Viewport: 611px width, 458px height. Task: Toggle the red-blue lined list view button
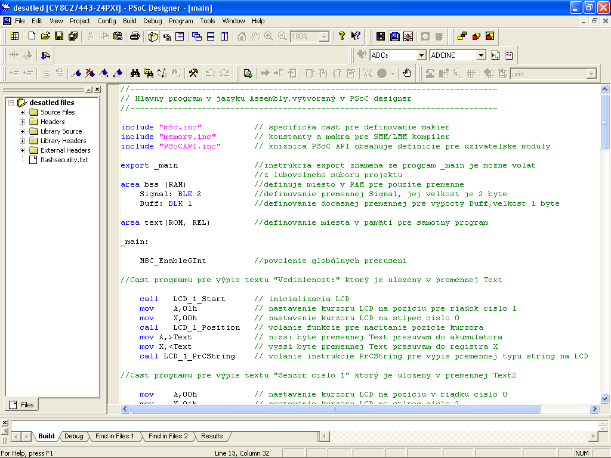tap(180, 36)
